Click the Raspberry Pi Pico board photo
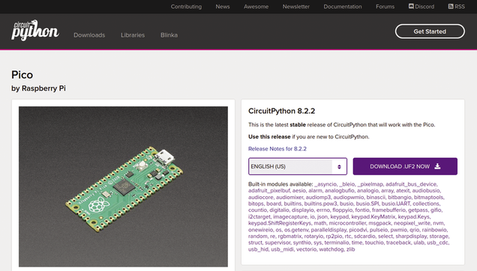This screenshot has height=271, width=477. pyautogui.click(x=123, y=186)
